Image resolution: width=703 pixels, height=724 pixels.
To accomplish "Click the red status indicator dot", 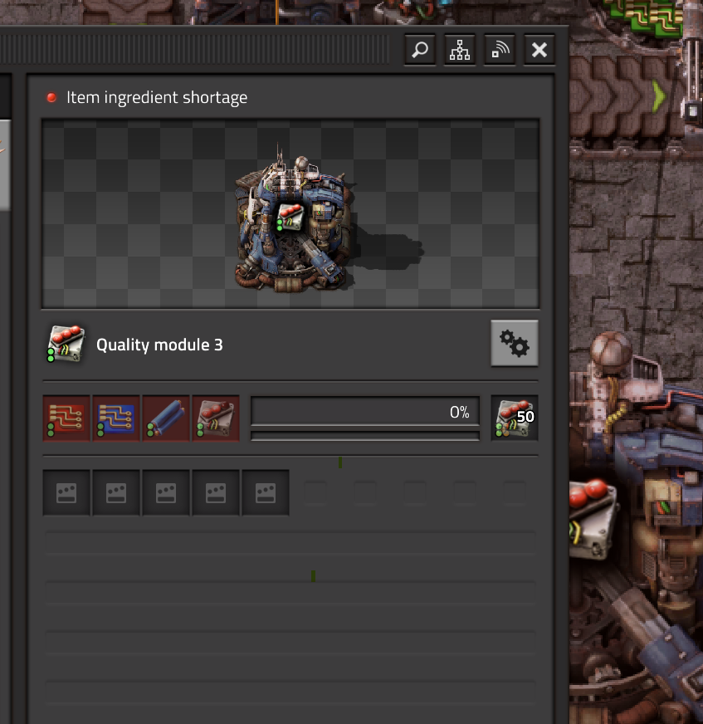I will (51, 97).
